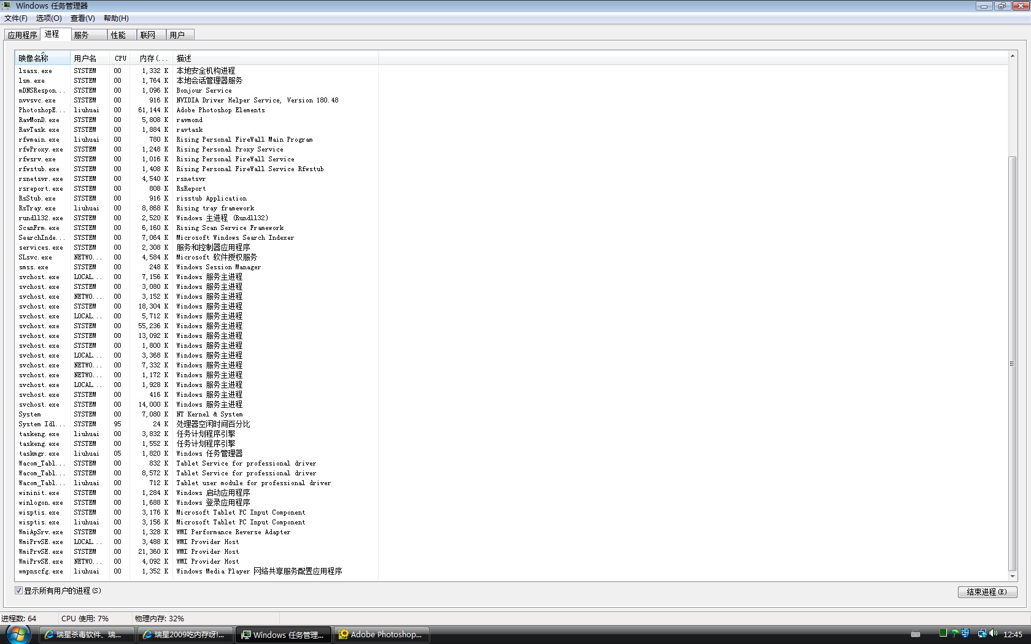Switch to the 应用程序 tab
This screenshot has height=644, width=1031.
pos(23,35)
